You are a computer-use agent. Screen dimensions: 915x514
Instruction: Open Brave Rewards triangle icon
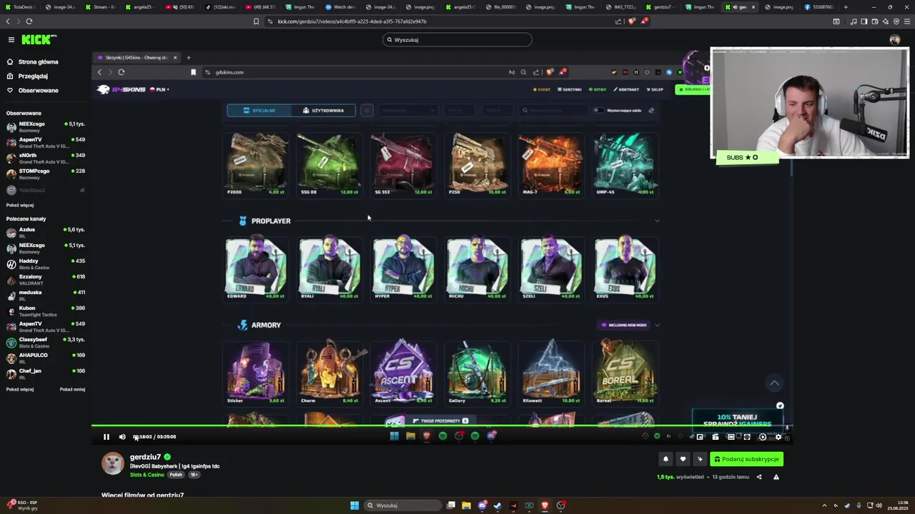643,21
